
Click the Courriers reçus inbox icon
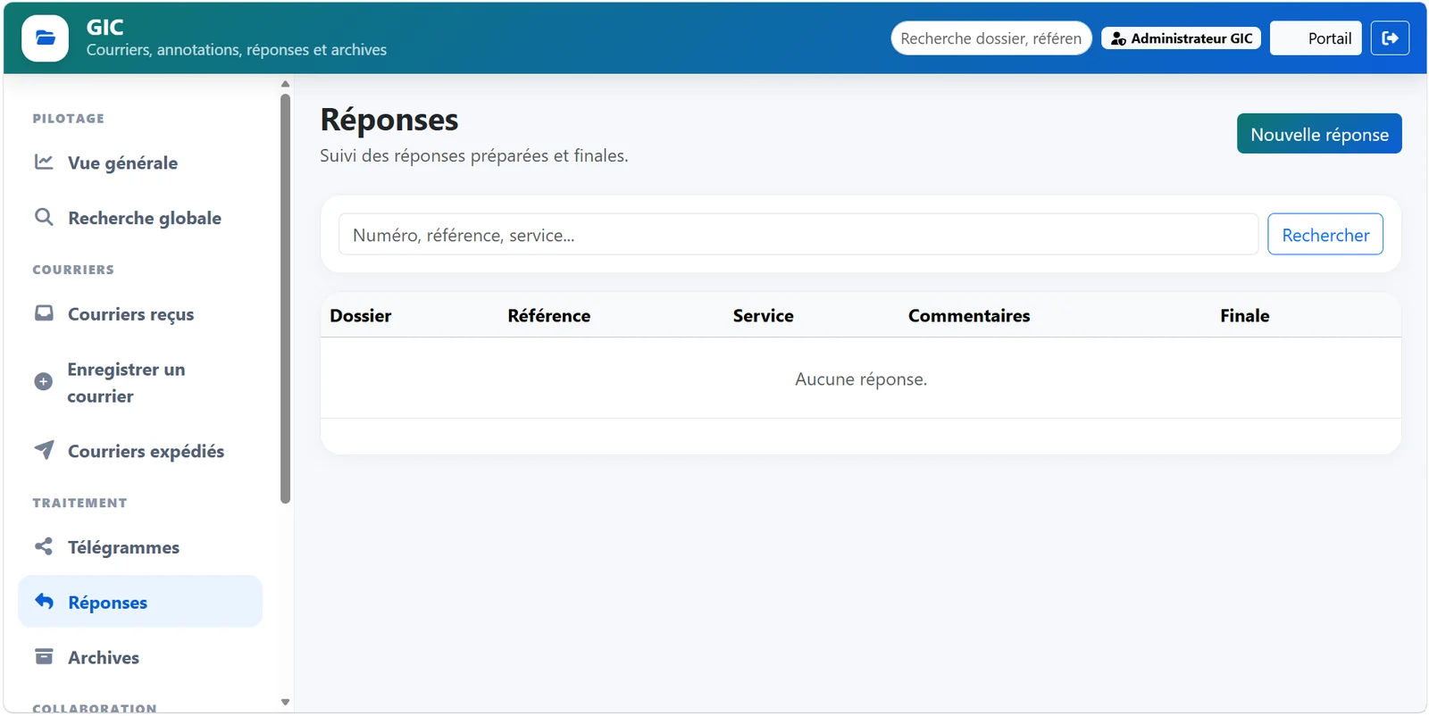click(x=44, y=313)
